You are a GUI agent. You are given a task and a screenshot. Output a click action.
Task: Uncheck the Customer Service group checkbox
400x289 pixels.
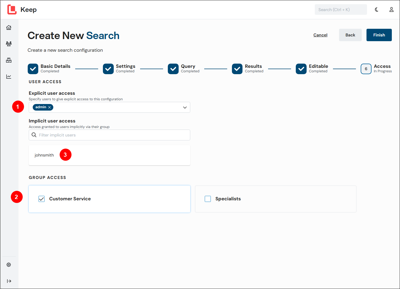tap(42, 199)
